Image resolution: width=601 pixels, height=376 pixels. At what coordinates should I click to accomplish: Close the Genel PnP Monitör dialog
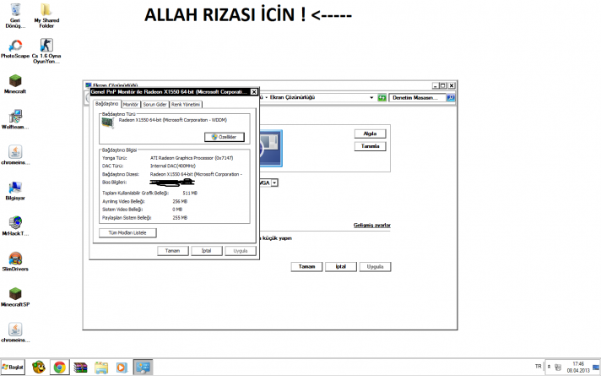tap(254, 92)
